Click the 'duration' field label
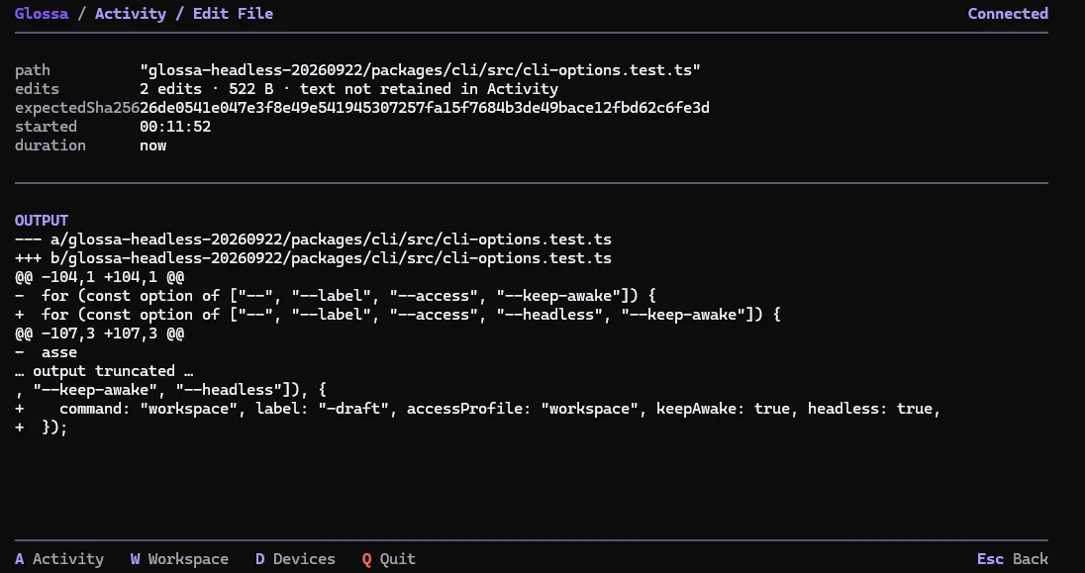Screen dimensions: 1085x573 (x=50, y=145)
